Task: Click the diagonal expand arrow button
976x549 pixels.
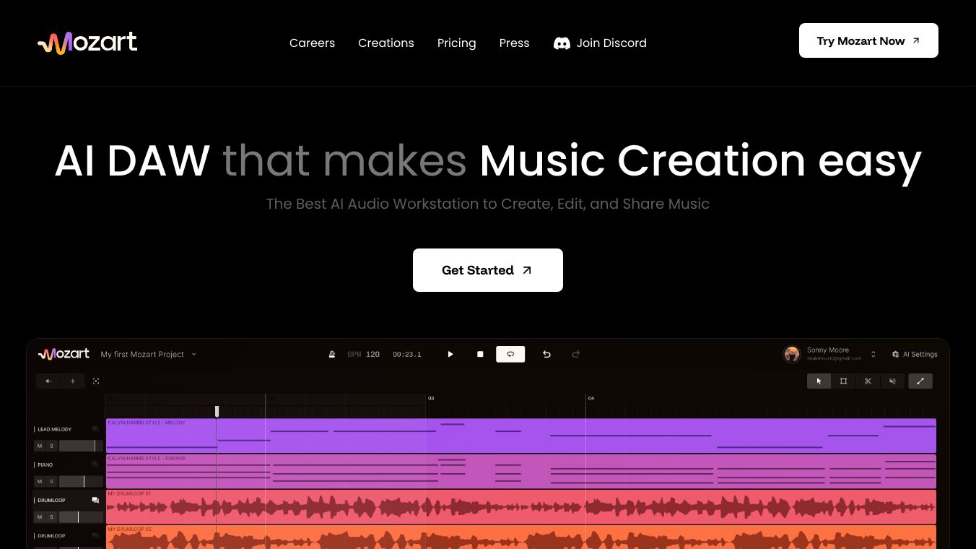Action: [920, 381]
